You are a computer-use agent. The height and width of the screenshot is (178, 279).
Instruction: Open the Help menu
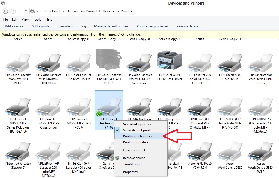(x=49, y=19)
